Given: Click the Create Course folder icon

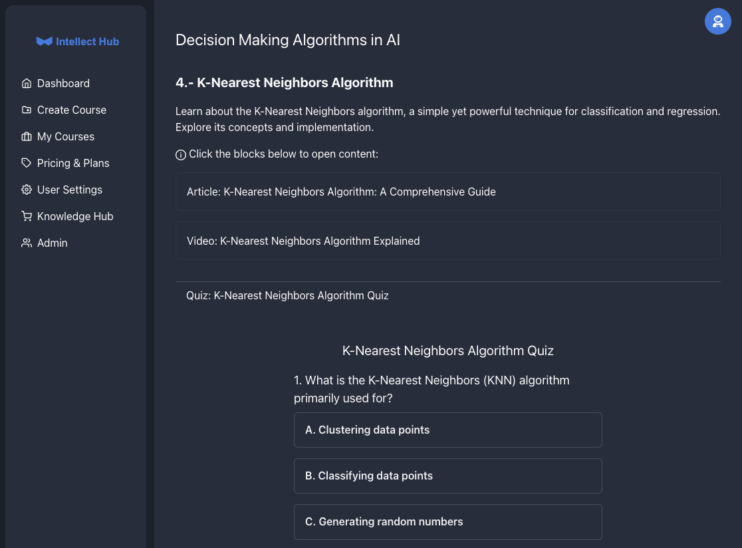Looking at the screenshot, I should (x=27, y=110).
